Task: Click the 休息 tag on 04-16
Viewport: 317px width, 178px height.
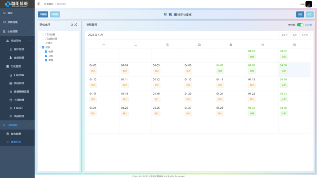Action: pyautogui.click(x=284, y=85)
